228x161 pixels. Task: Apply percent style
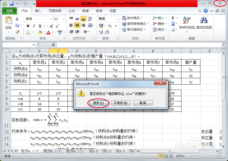pos(110,26)
